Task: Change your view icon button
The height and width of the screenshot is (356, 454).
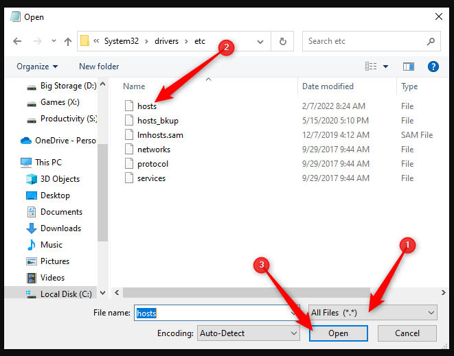Action: [x=371, y=67]
